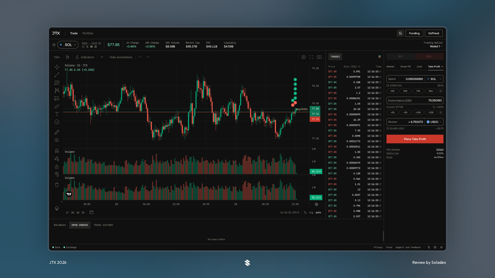
Task: Switch to the Market order tab
Action: 390,67
